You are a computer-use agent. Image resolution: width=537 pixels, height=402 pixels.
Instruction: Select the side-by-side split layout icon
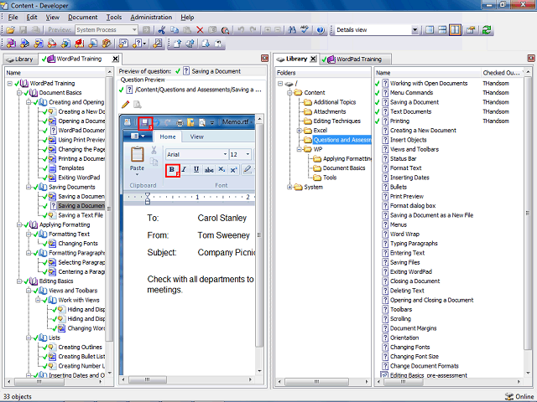click(x=455, y=30)
